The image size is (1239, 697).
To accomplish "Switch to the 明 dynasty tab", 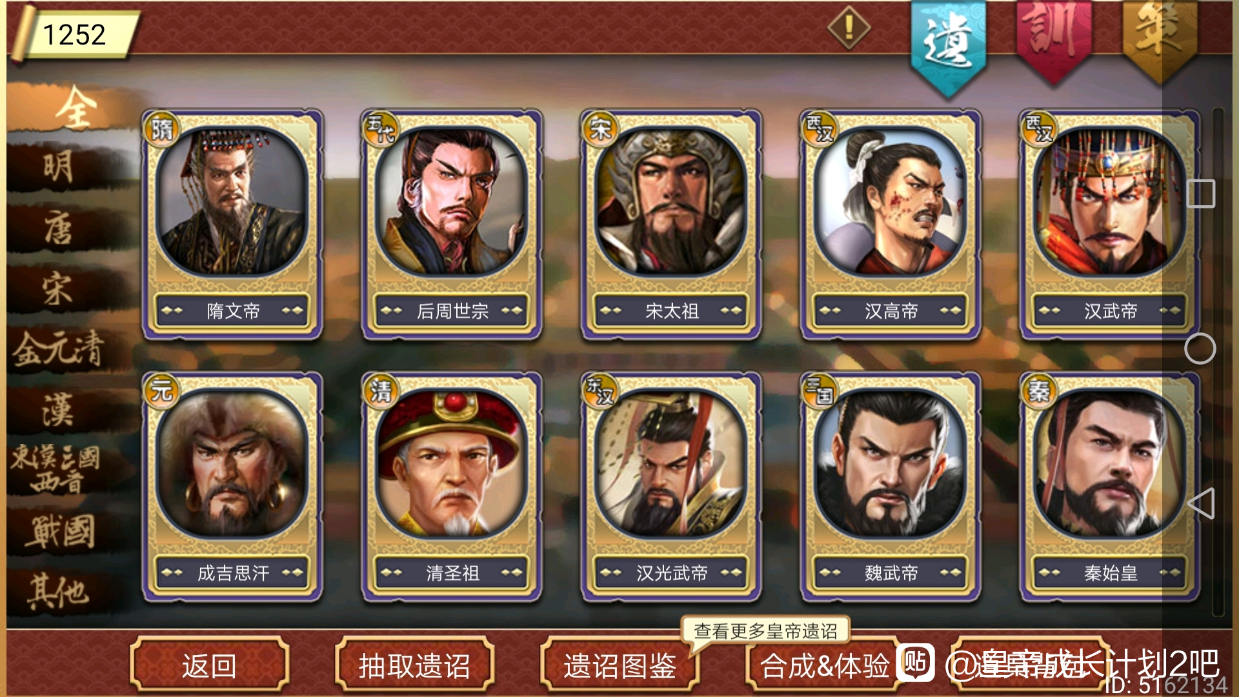I will [59, 167].
